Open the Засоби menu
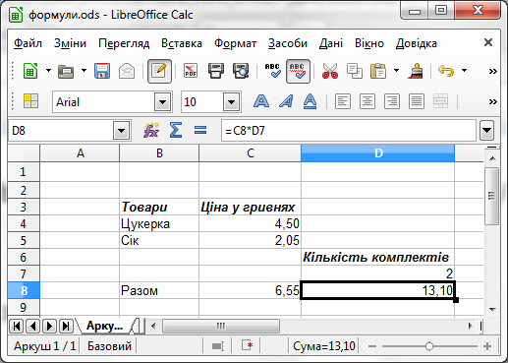The height and width of the screenshot is (363, 508). click(288, 43)
